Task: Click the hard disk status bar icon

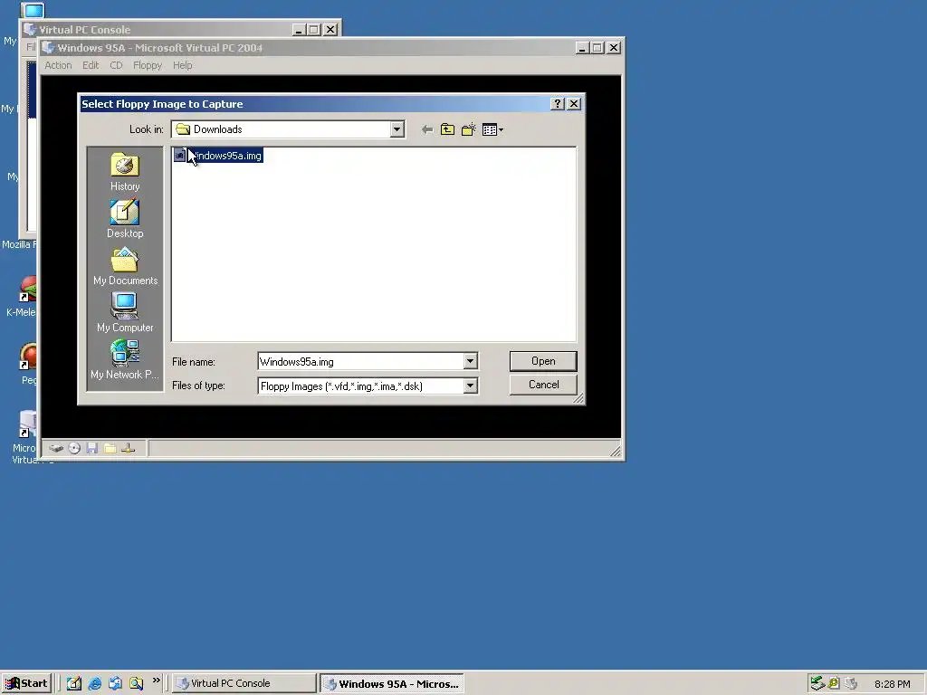Action: (x=56, y=449)
